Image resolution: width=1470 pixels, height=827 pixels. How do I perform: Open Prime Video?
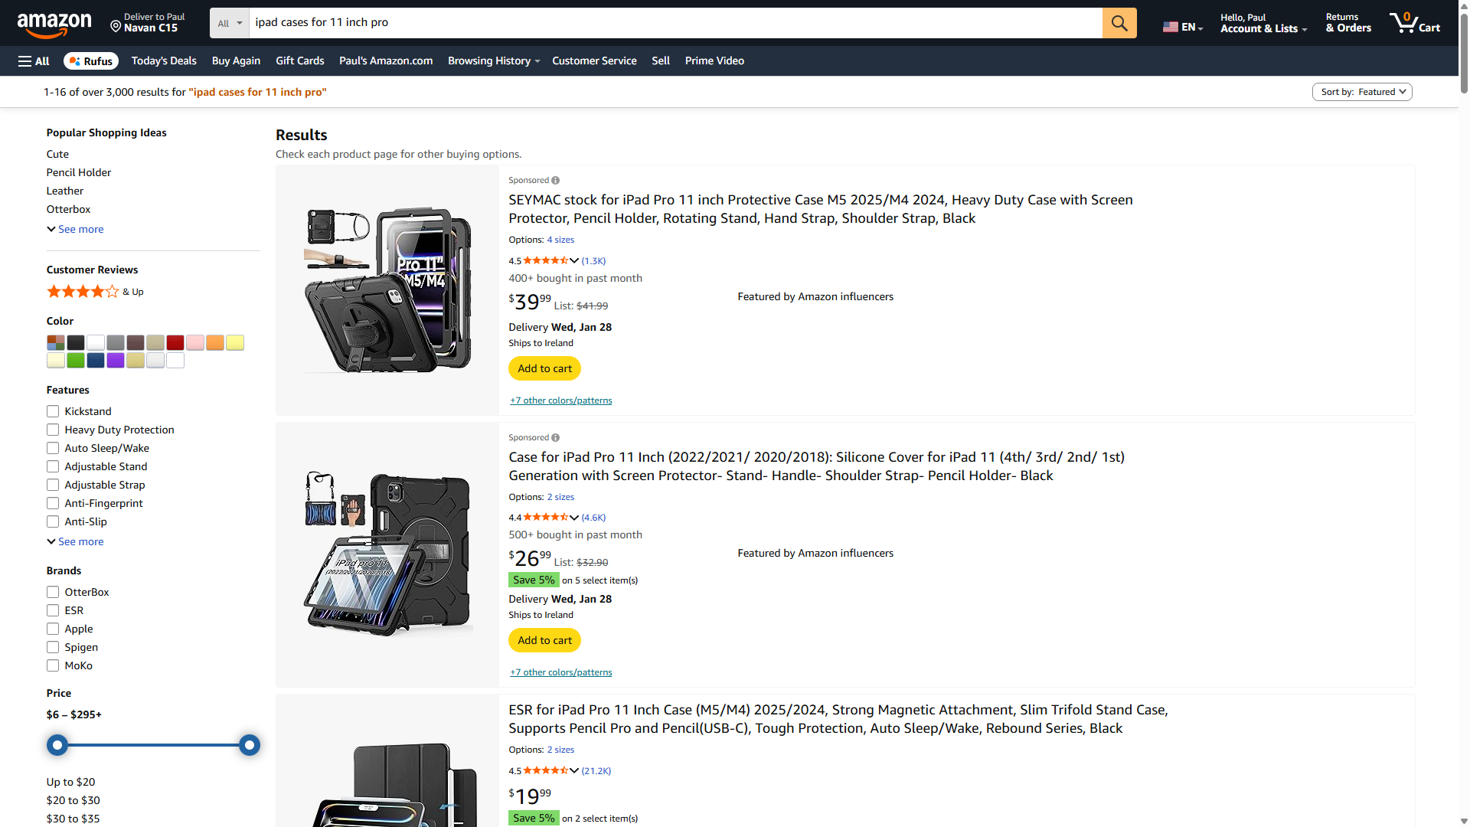pyautogui.click(x=714, y=61)
